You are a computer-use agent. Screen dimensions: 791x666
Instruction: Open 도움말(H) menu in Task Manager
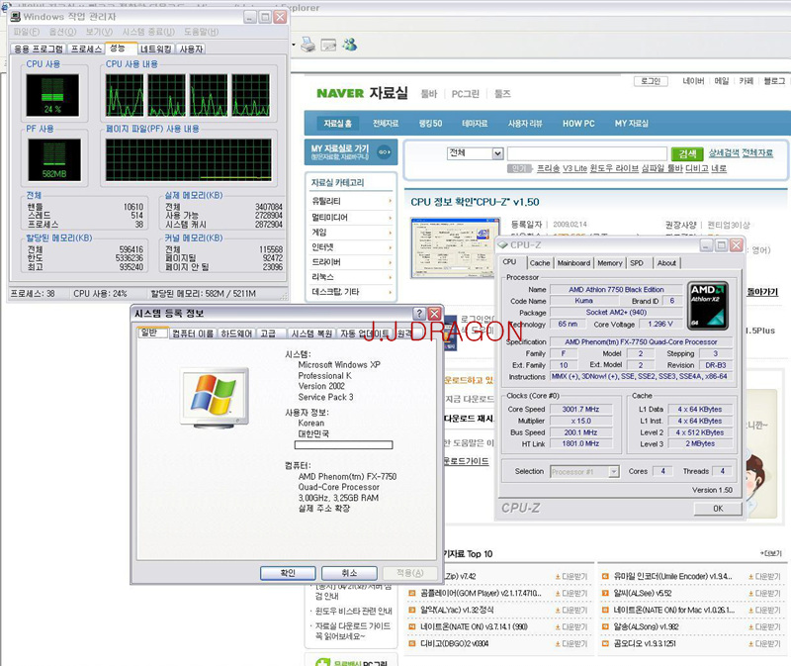[202, 32]
